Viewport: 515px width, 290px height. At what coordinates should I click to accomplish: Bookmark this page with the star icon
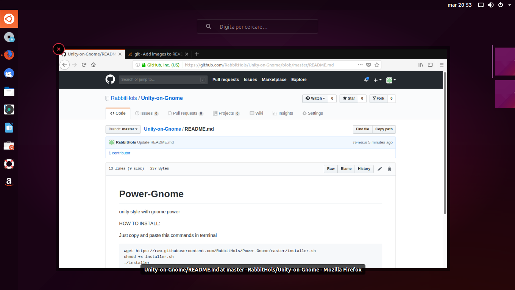(377, 65)
